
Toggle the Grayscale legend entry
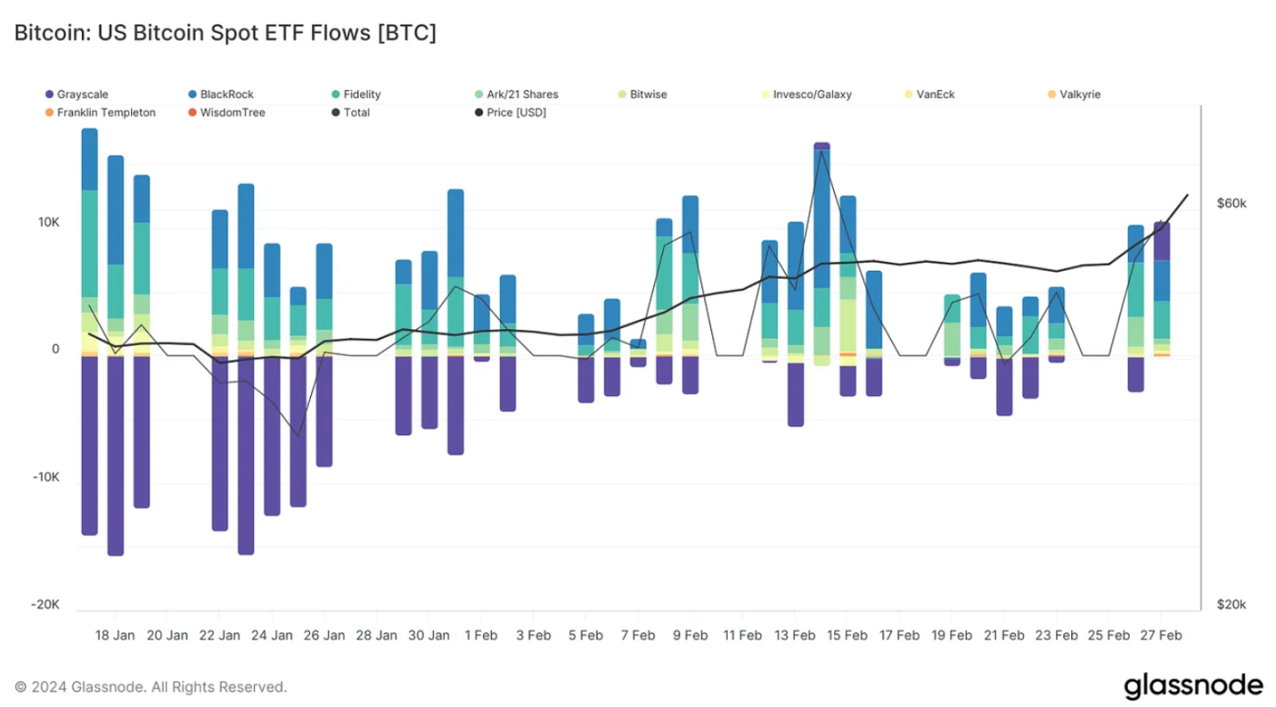point(78,95)
